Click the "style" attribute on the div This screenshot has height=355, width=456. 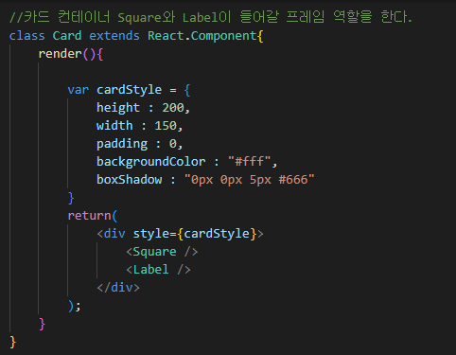[x=150, y=234]
